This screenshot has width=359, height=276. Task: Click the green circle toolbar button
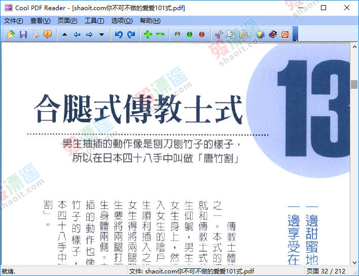(x=190, y=34)
